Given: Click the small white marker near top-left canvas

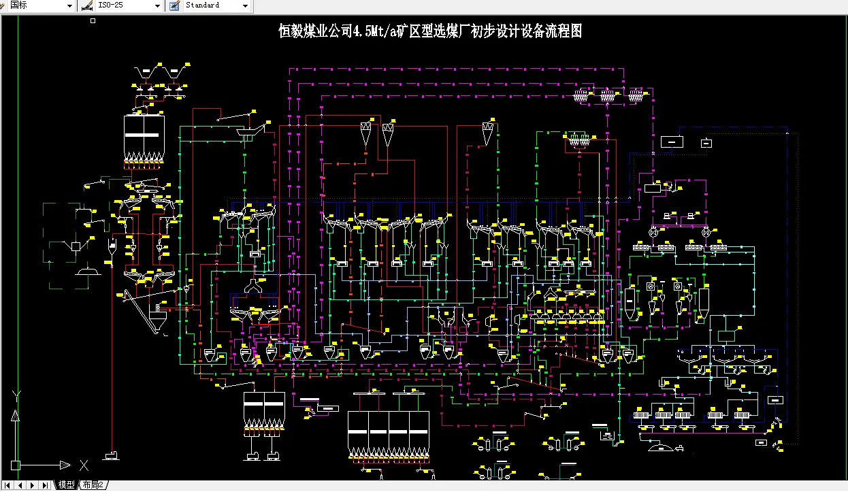Looking at the screenshot, I should [93, 20].
